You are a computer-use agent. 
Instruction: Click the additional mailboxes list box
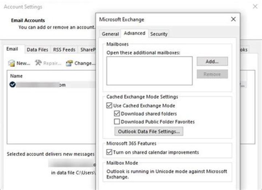150,71
